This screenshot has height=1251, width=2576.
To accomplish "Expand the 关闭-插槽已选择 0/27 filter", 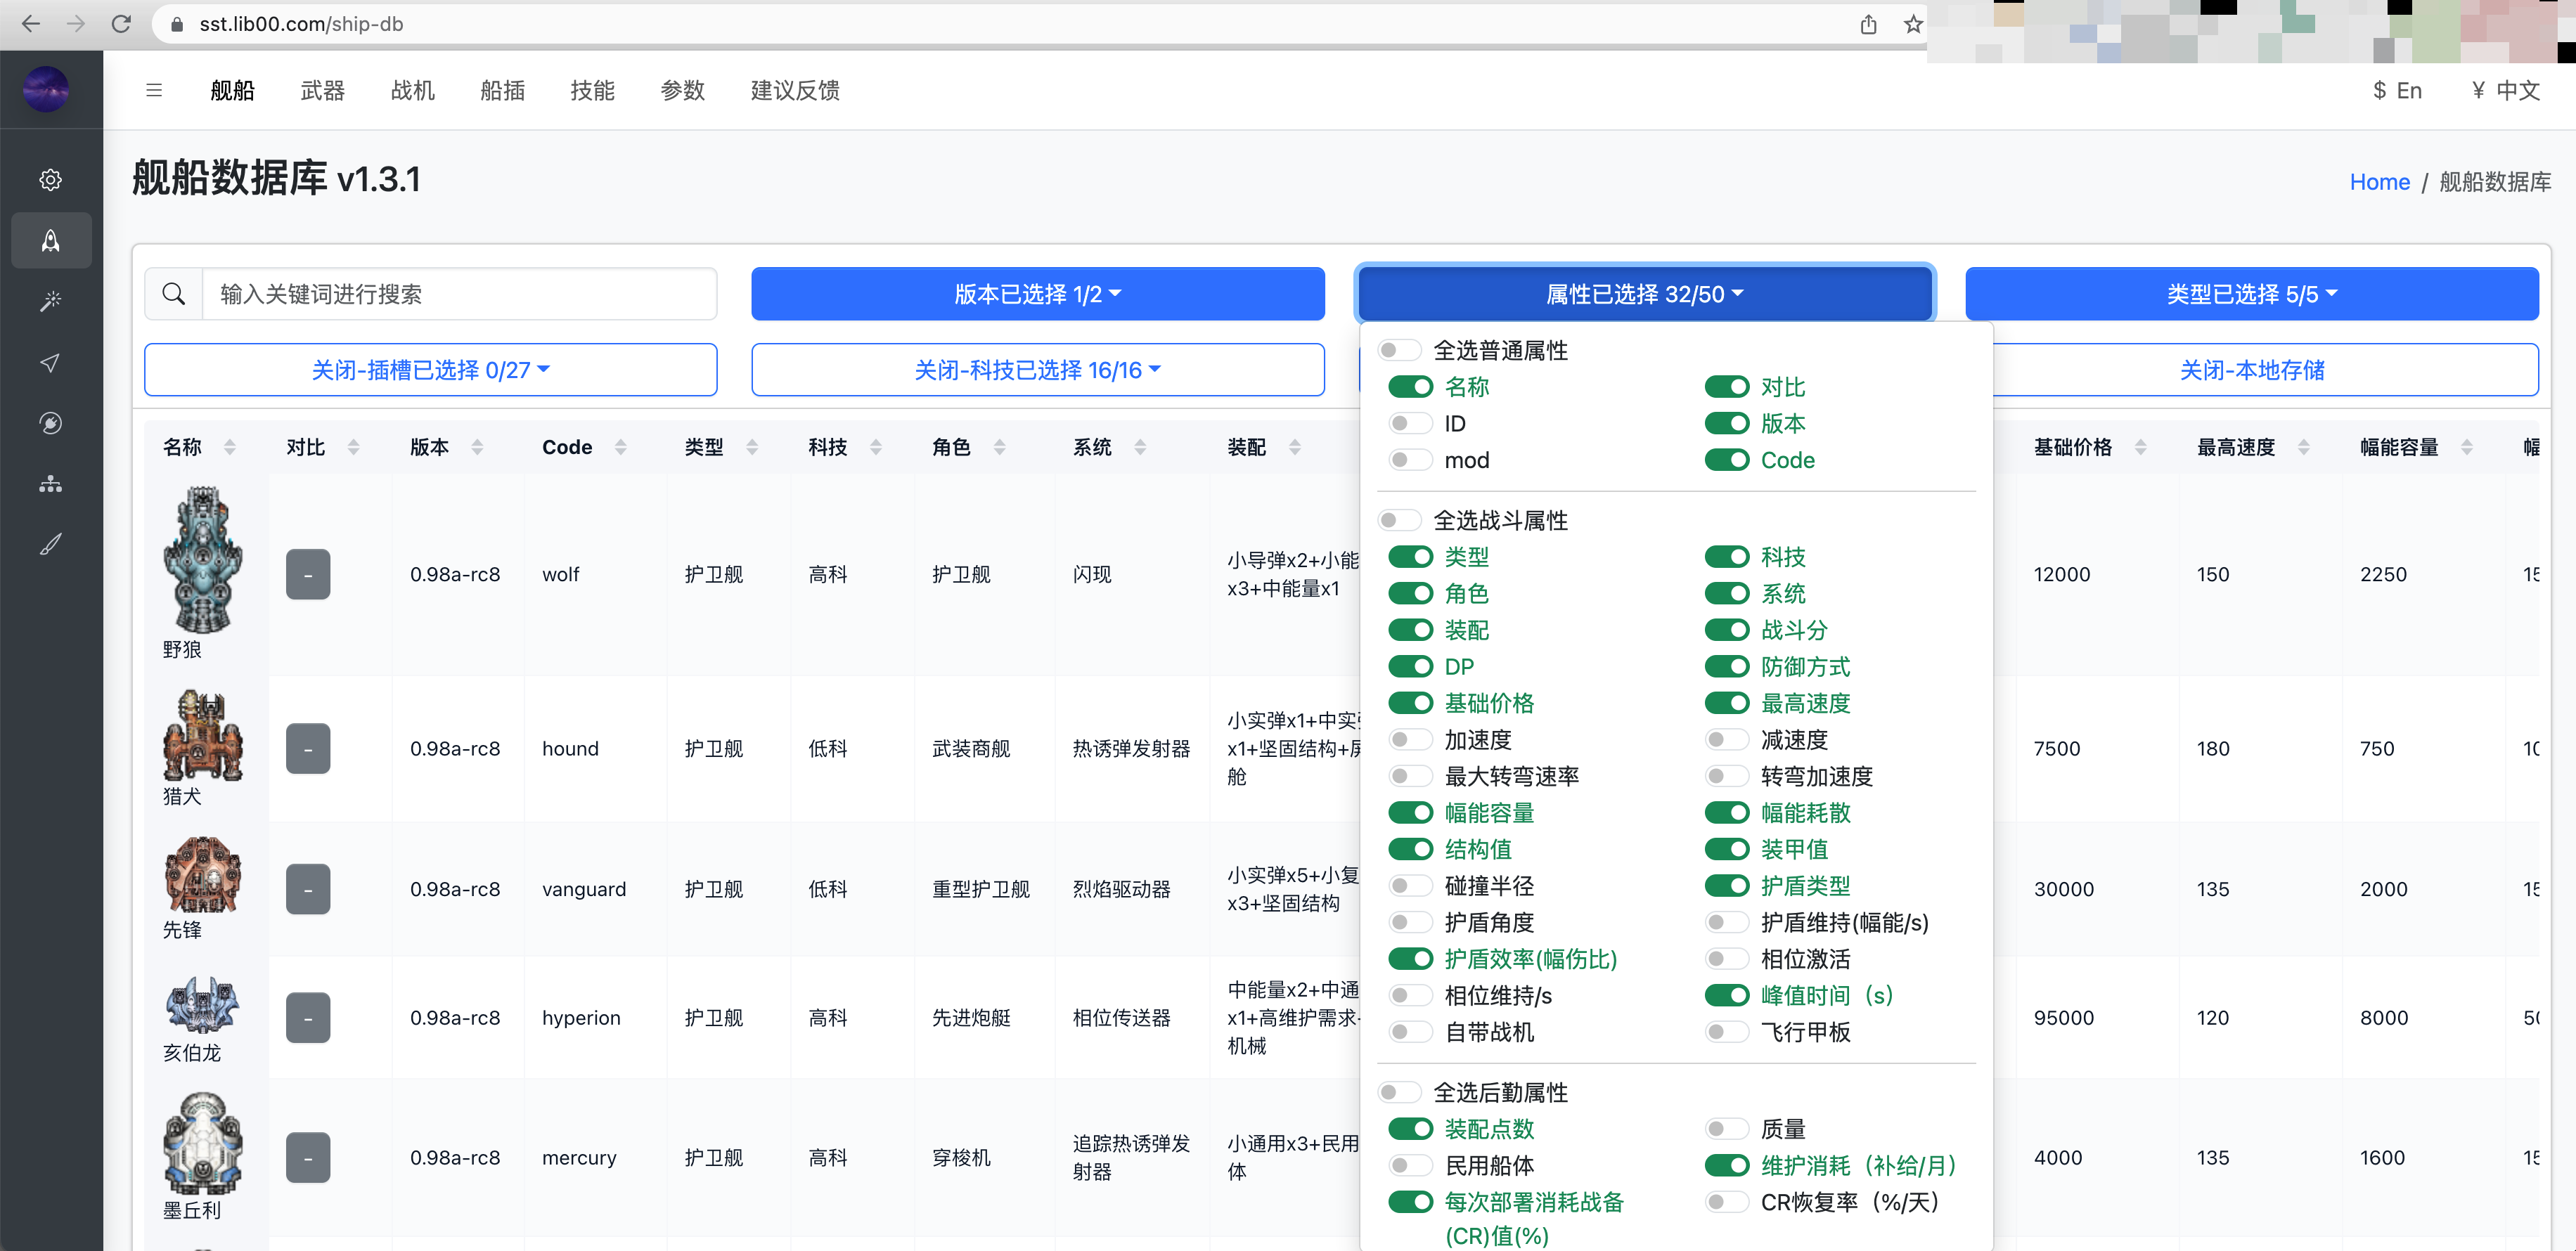I will (430, 369).
